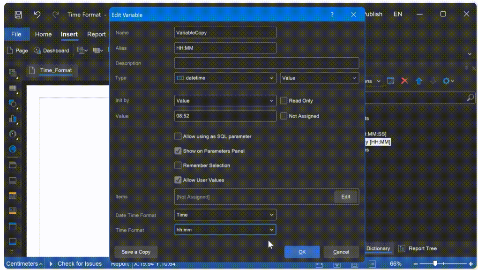This screenshot has width=478, height=270.
Task: Open the File menu
Action: pos(16,34)
